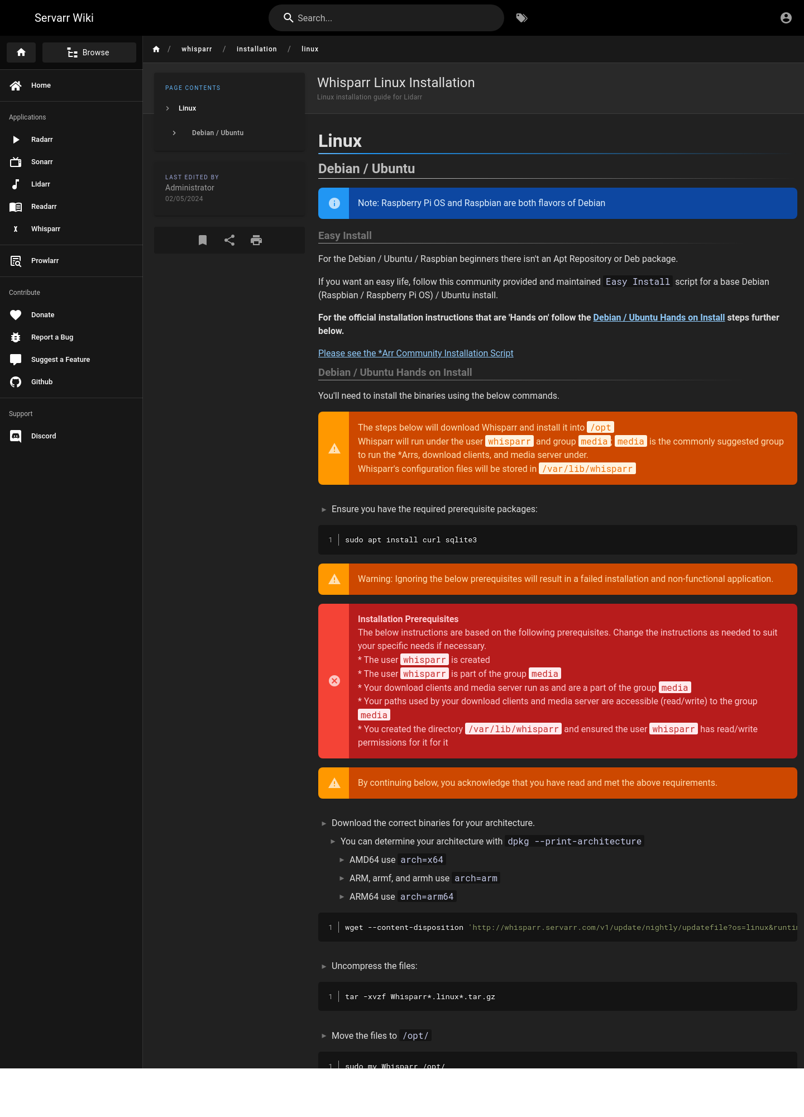Viewport: 804px width, 1117px height.
Task: Click the Browse button
Action: tap(89, 52)
